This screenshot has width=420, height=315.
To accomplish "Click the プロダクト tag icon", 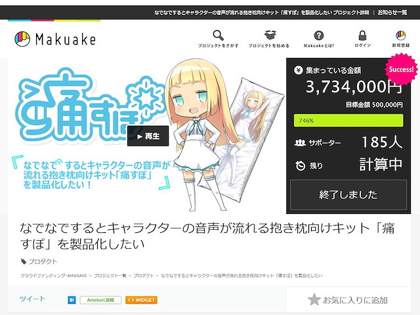I will click(24, 261).
